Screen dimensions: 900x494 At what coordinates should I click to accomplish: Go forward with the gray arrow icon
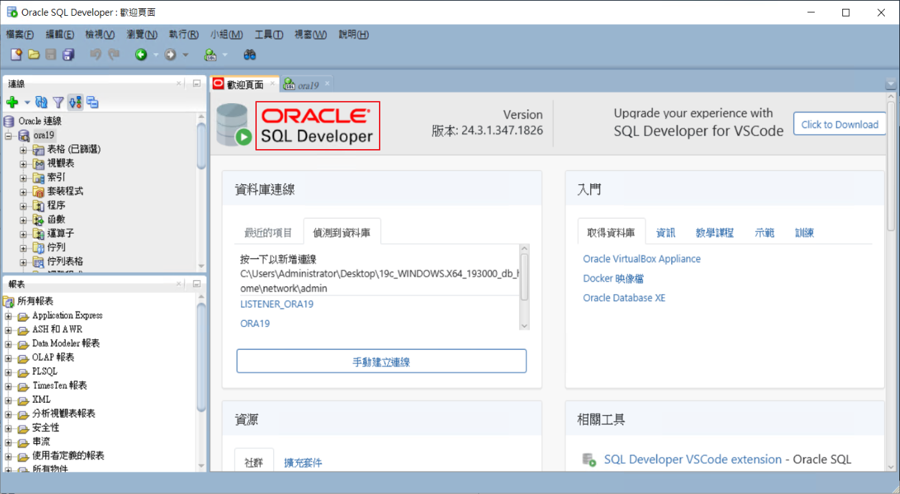coord(170,55)
